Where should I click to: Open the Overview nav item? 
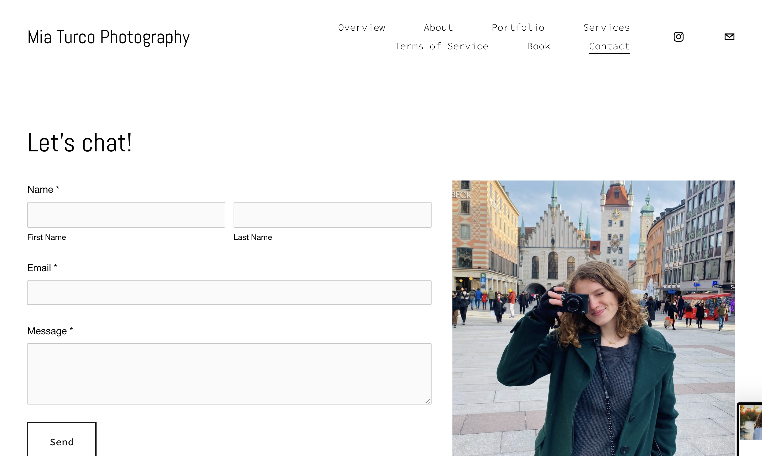361,28
